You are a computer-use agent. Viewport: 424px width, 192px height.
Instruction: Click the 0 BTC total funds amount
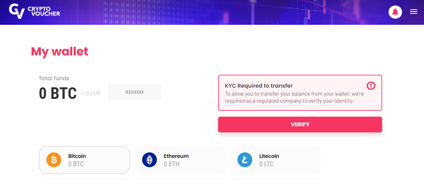point(58,93)
